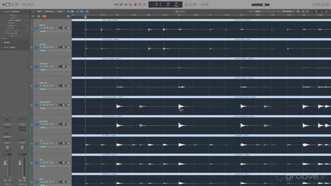331x186 pixels.
Task: Click the highlighted blue view icon beside the View menu
Action: coord(72,11)
